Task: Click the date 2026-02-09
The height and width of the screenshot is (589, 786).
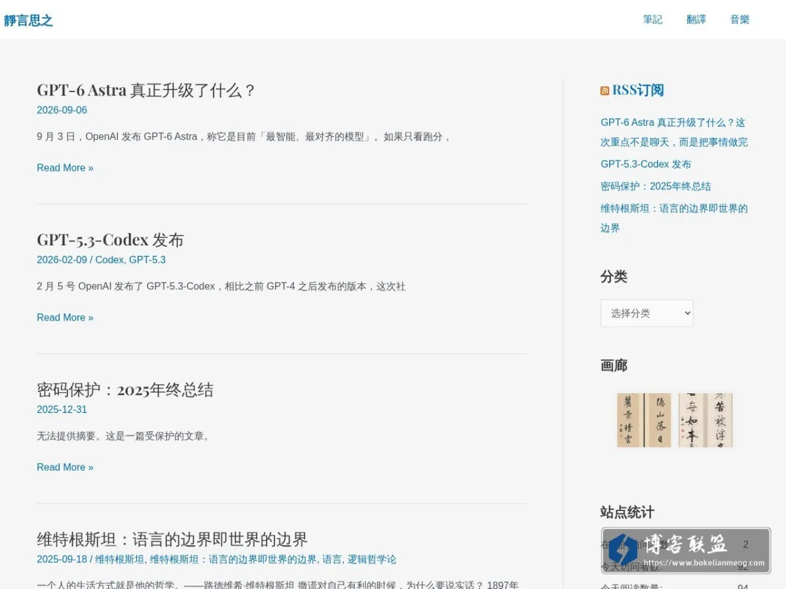Action: point(62,260)
